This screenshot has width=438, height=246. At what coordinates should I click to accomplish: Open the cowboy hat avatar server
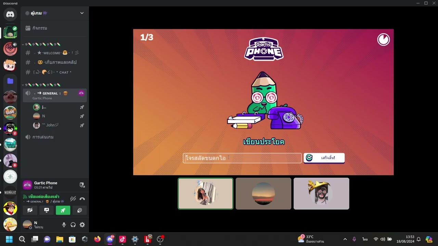coord(10,208)
